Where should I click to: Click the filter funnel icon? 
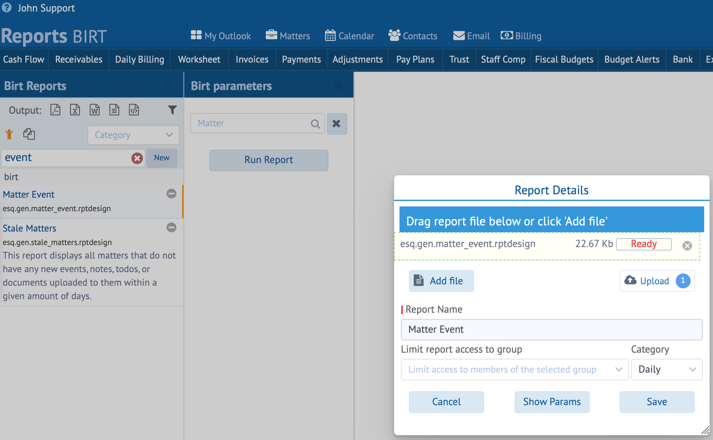click(x=172, y=110)
